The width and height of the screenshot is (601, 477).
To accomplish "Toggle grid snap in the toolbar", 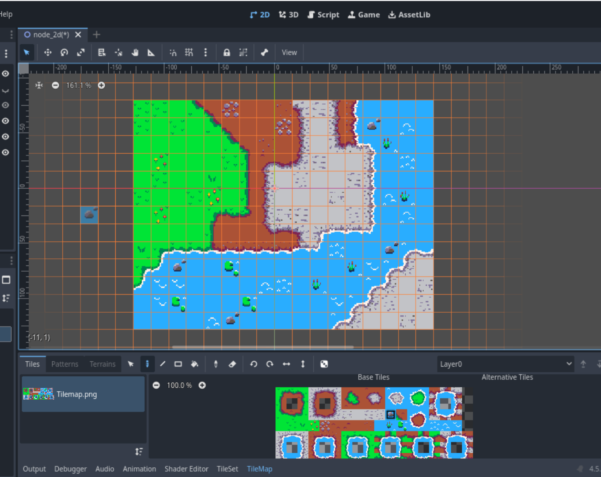I will click(x=189, y=53).
